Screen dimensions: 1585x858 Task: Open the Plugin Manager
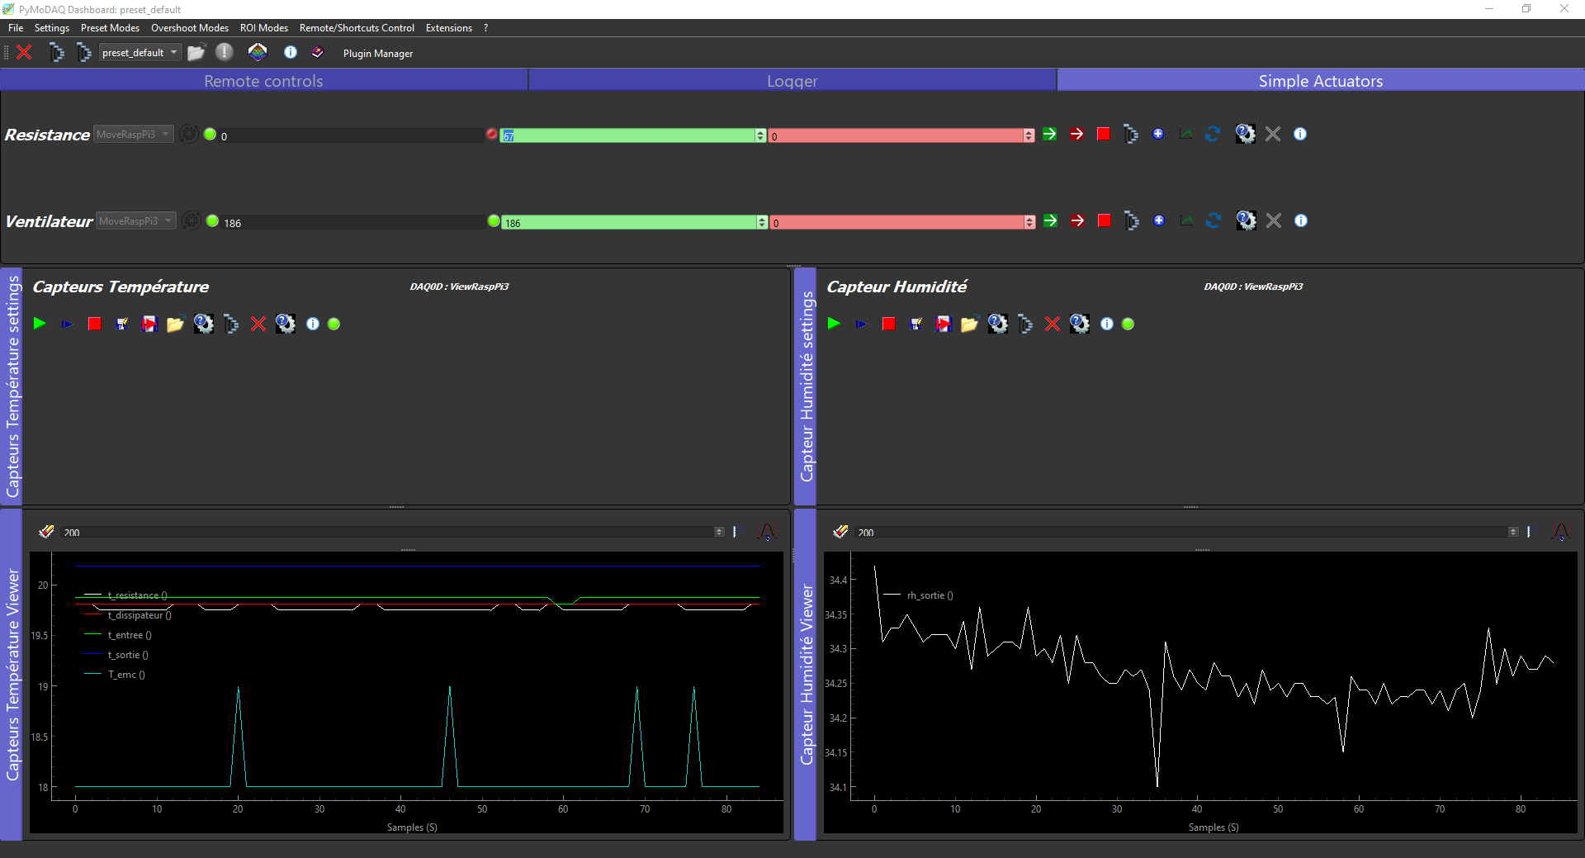[377, 53]
